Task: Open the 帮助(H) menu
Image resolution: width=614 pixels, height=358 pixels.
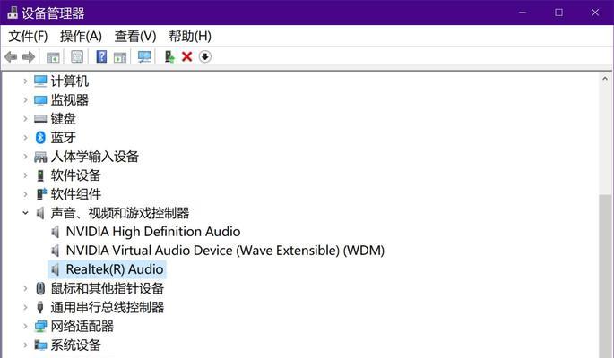Action: tap(190, 37)
